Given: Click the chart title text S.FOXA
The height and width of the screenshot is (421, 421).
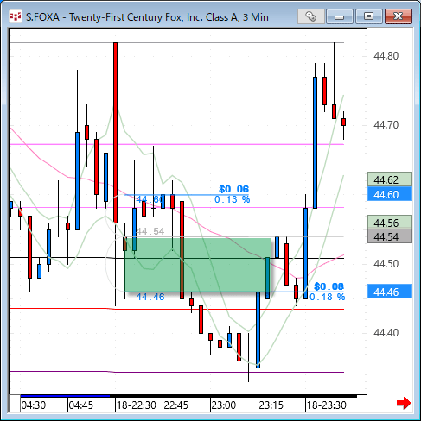Looking at the screenshot, I should pos(42,17).
